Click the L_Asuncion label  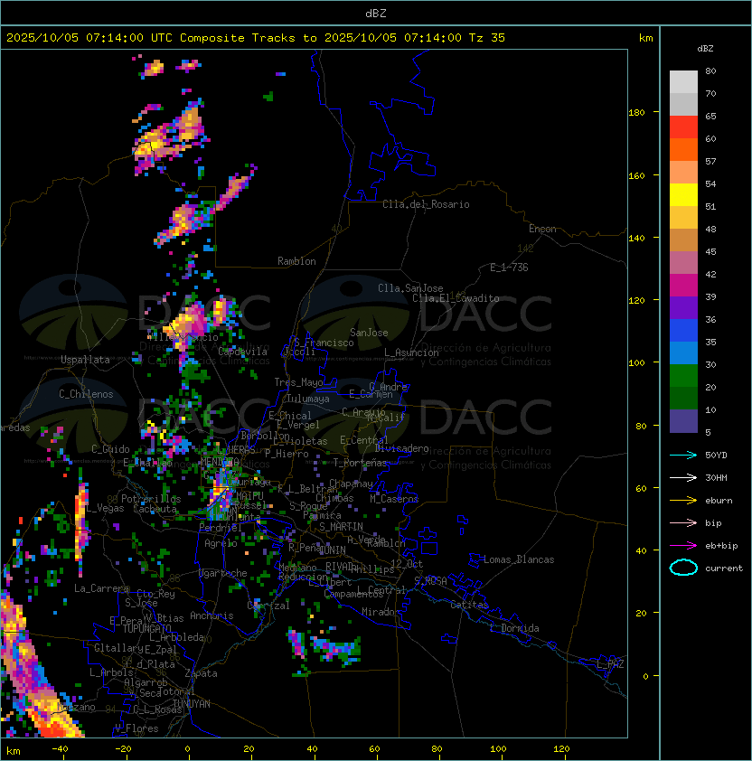pyautogui.click(x=411, y=352)
